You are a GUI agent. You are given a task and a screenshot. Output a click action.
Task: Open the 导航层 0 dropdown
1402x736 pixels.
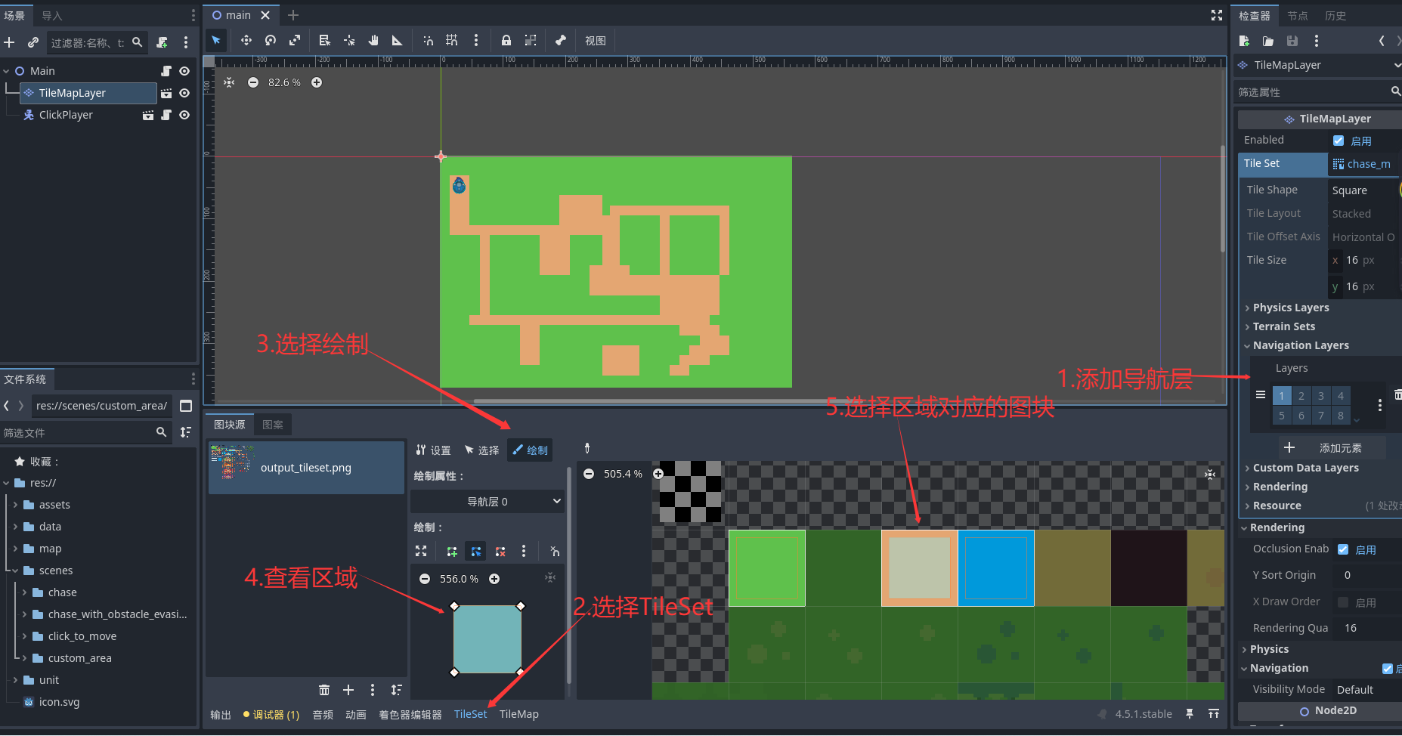[487, 500]
